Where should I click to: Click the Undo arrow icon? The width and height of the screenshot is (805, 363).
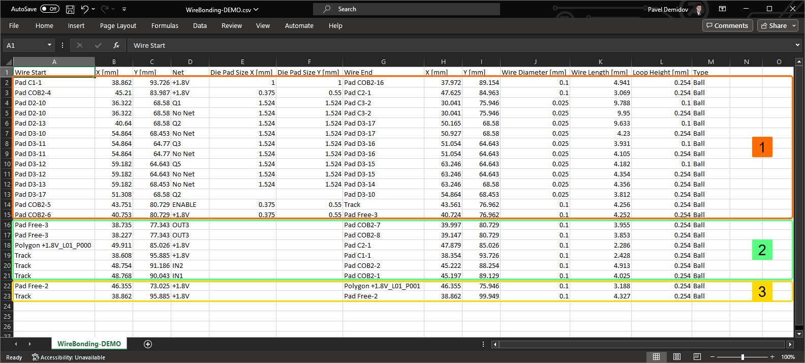pos(84,9)
